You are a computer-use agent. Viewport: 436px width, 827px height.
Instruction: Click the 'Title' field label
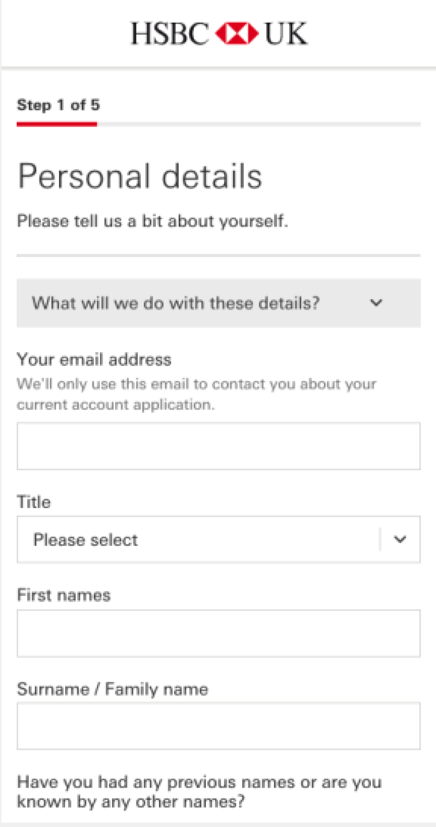click(34, 502)
